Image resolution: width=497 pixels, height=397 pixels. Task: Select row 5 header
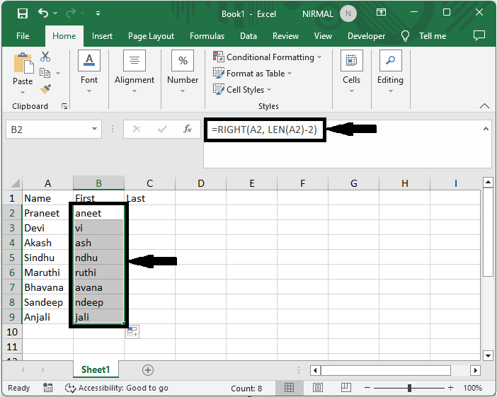(x=12, y=258)
